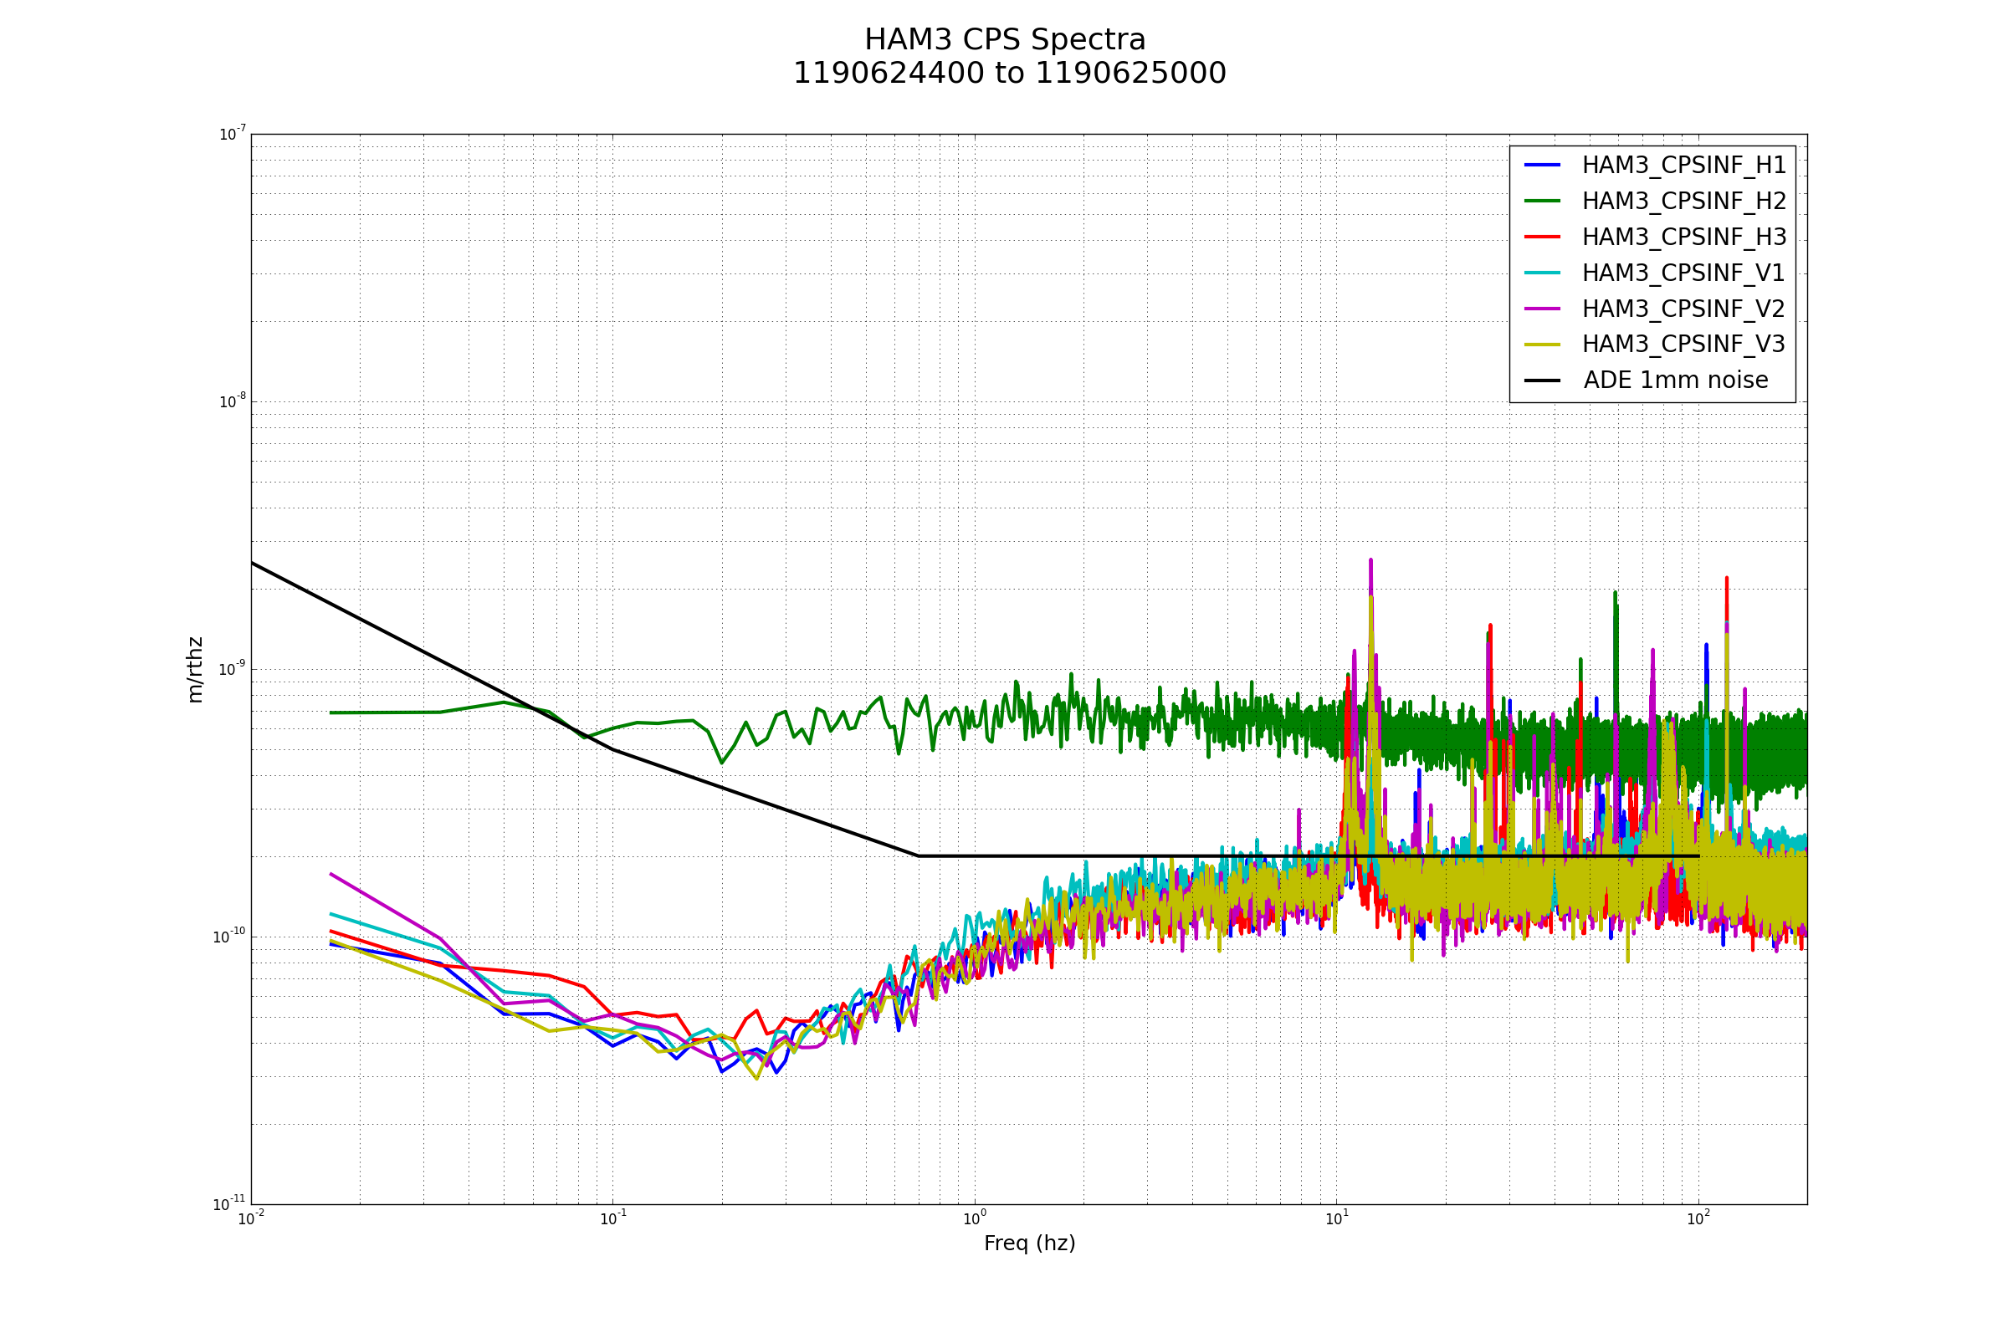Click the yellow V3 legend line swatch
The image size is (2008, 1338).
pyautogui.click(x=1543, y=344)
